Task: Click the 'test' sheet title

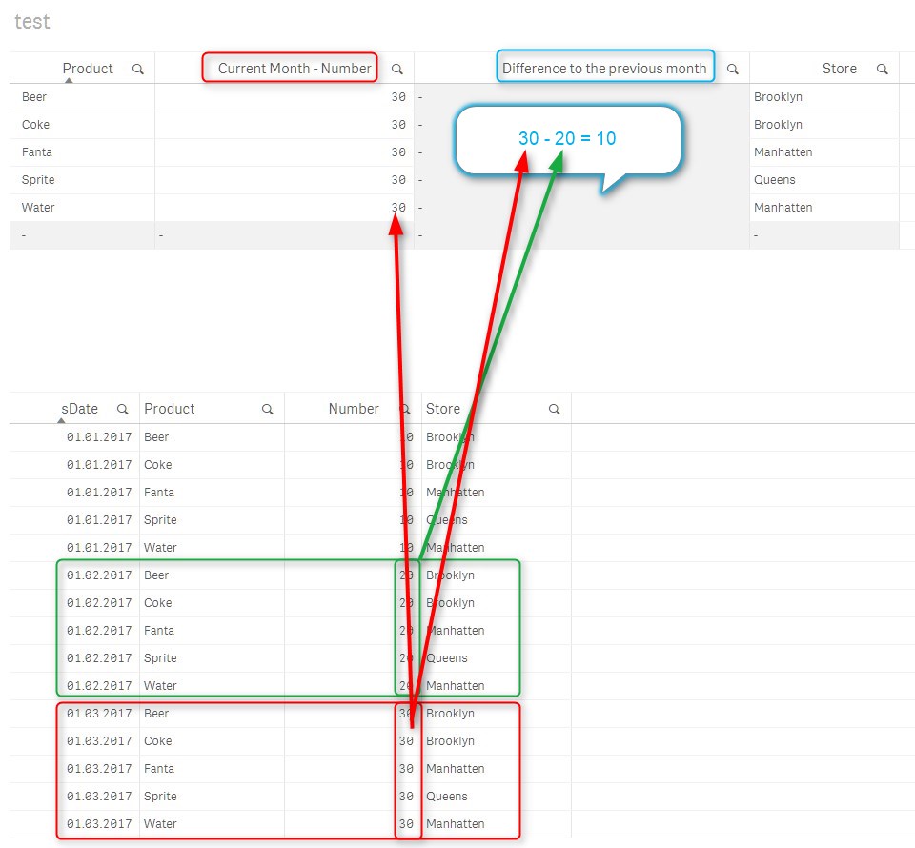Action: click(x=32, y=22)
